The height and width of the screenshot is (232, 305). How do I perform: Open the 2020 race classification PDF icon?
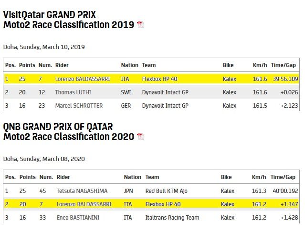tap(140, 137)
